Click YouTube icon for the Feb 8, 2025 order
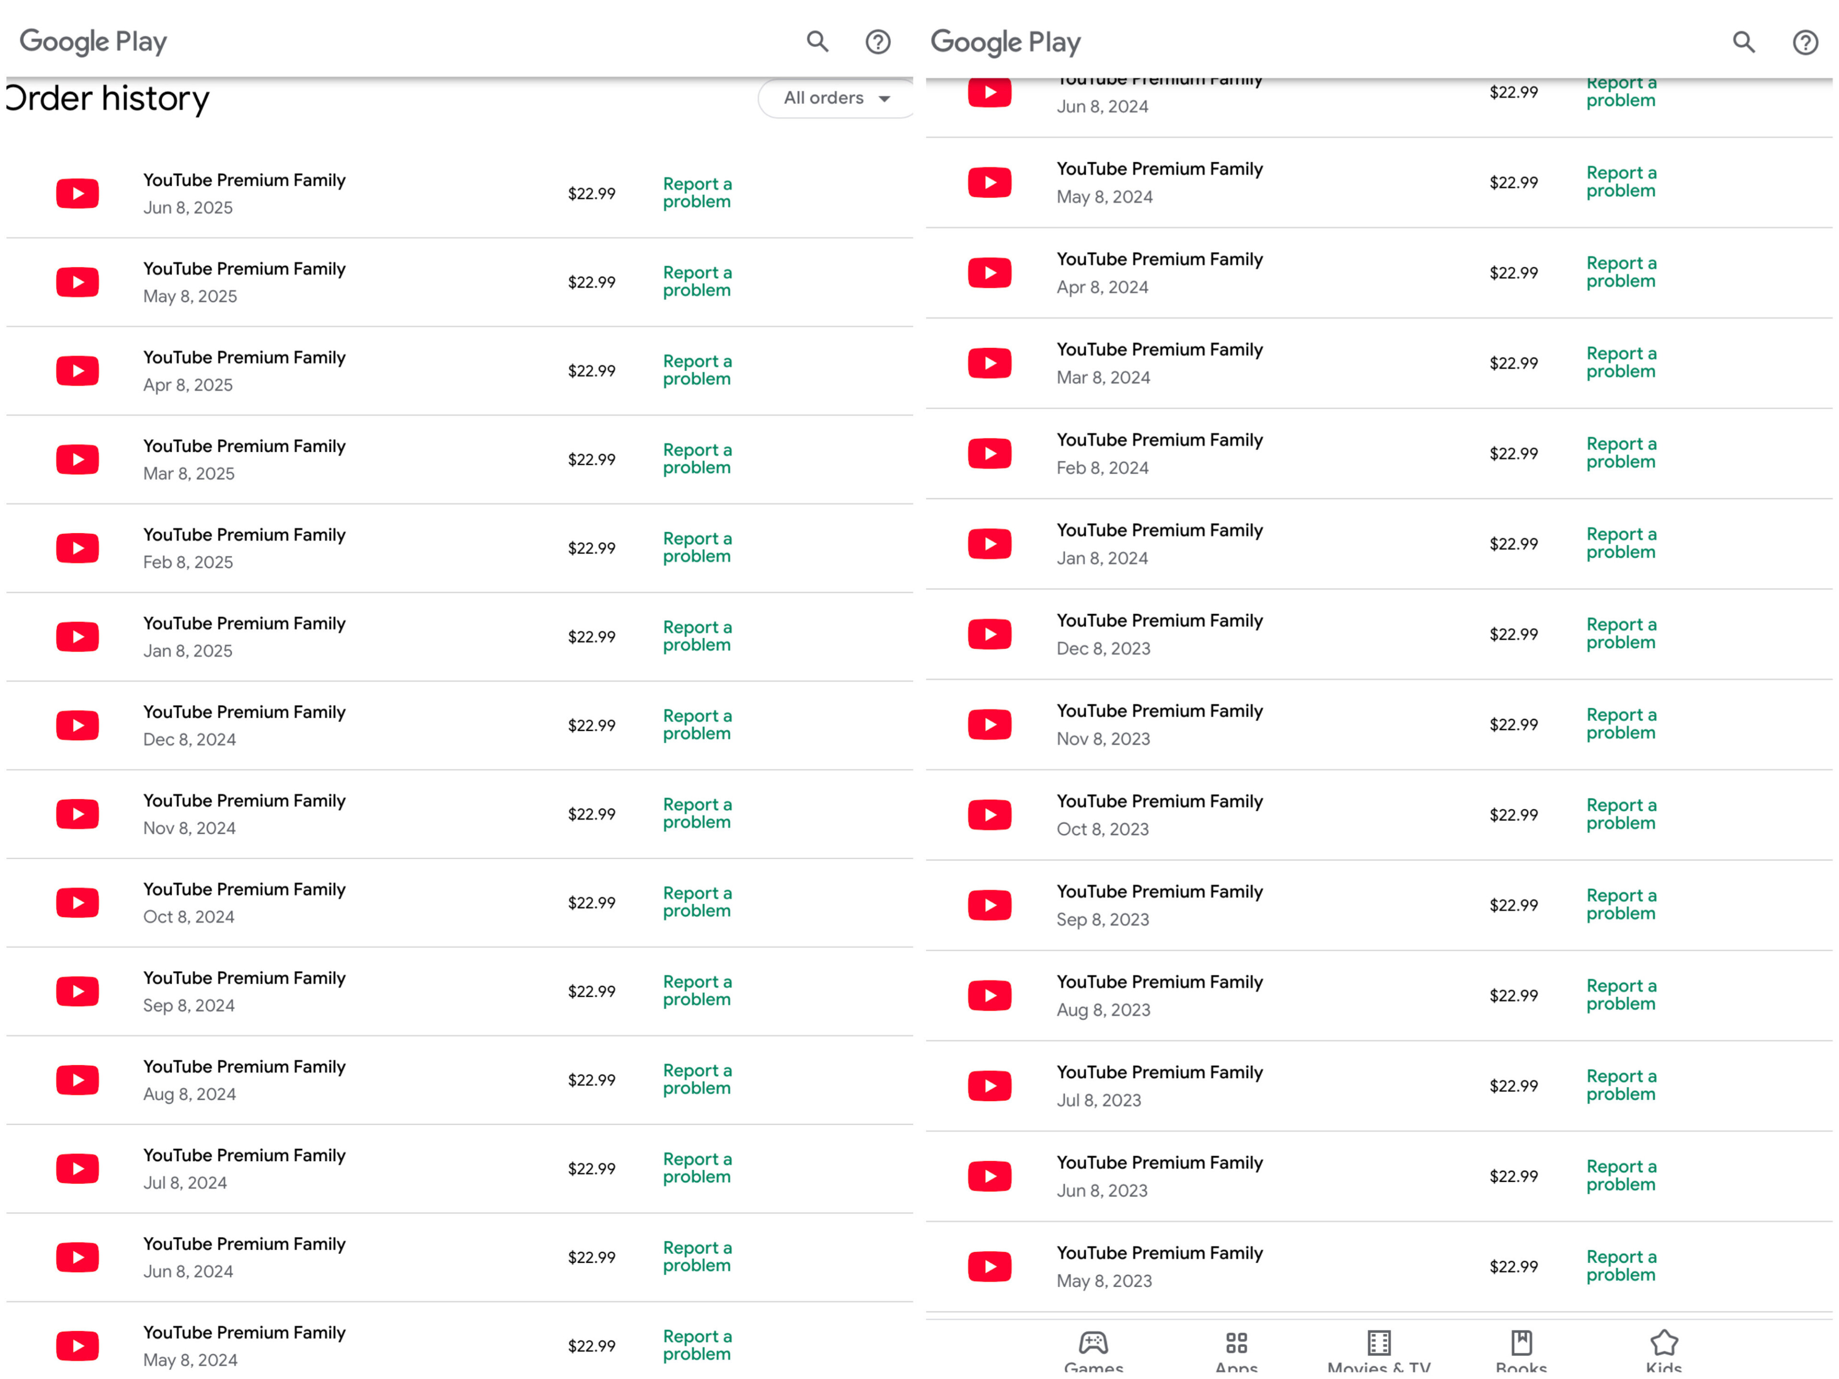 click(x=77, y=548)
